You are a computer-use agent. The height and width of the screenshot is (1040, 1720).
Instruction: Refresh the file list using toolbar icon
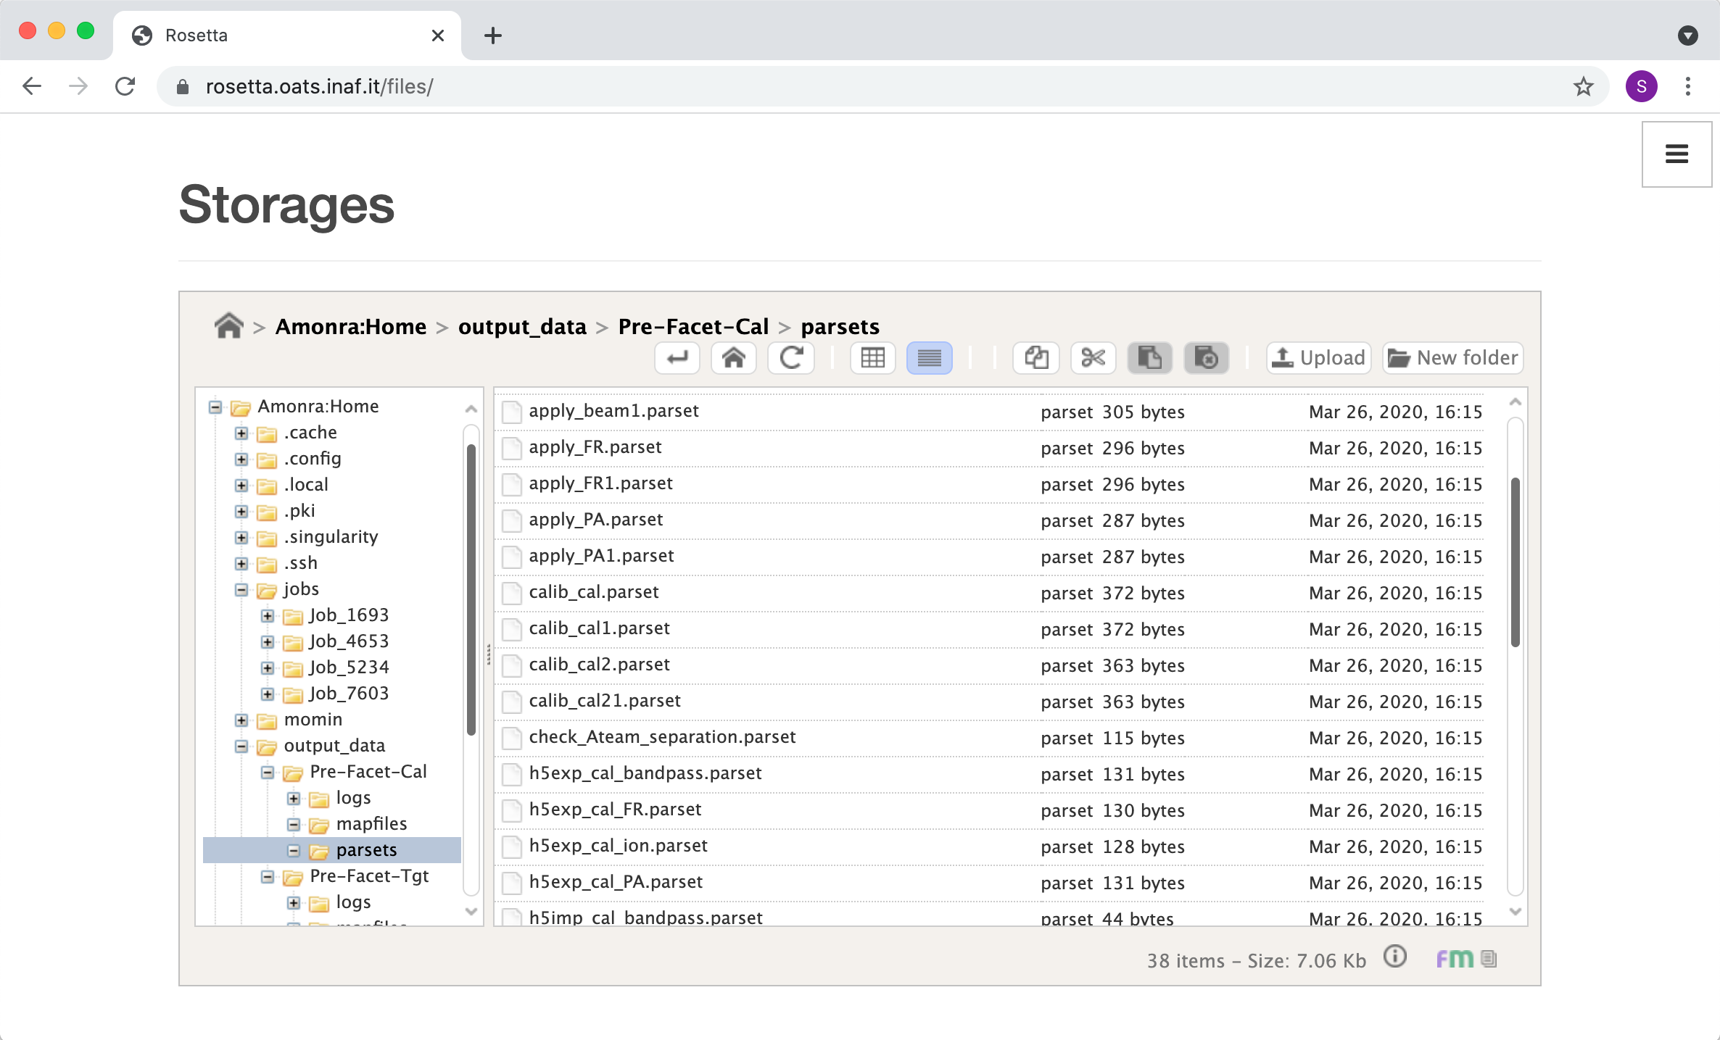pos(790,358)
